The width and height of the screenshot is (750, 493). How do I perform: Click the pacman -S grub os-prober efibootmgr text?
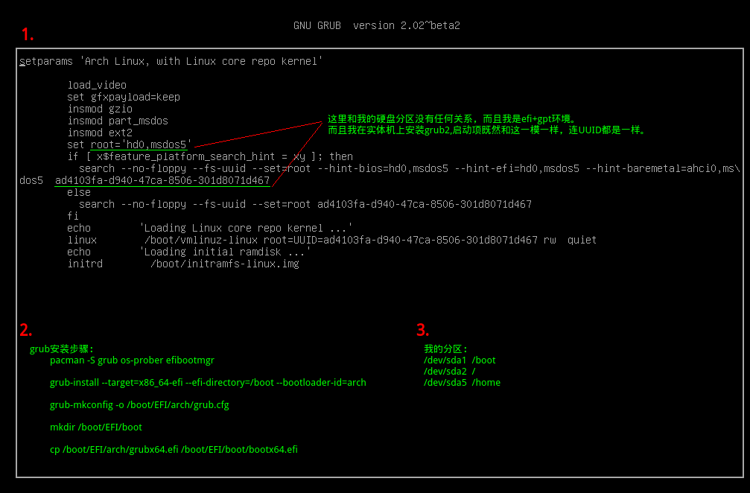[x=132, y=360]
